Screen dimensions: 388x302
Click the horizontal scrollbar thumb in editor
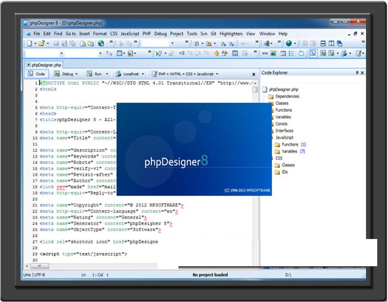(x=40, y=266)
